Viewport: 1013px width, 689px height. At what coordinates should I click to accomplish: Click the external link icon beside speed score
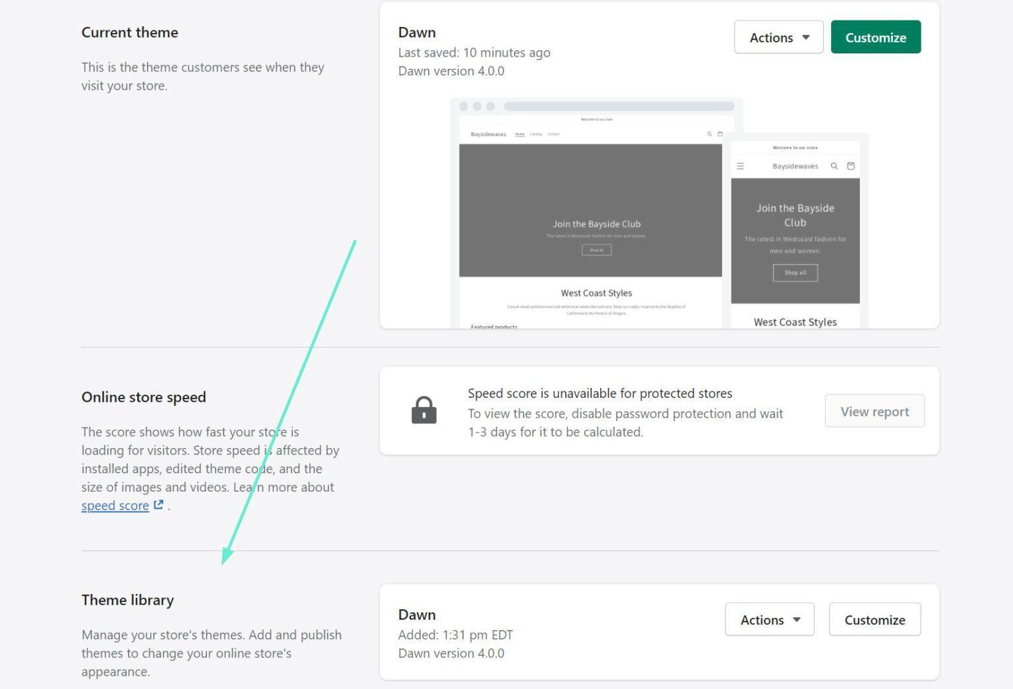coord(158,504)
